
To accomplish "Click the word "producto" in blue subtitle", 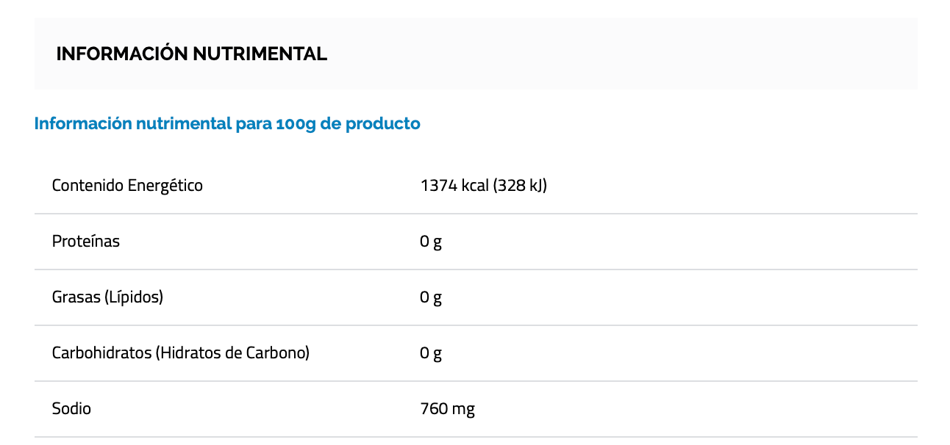I will (x=383, y=123).
